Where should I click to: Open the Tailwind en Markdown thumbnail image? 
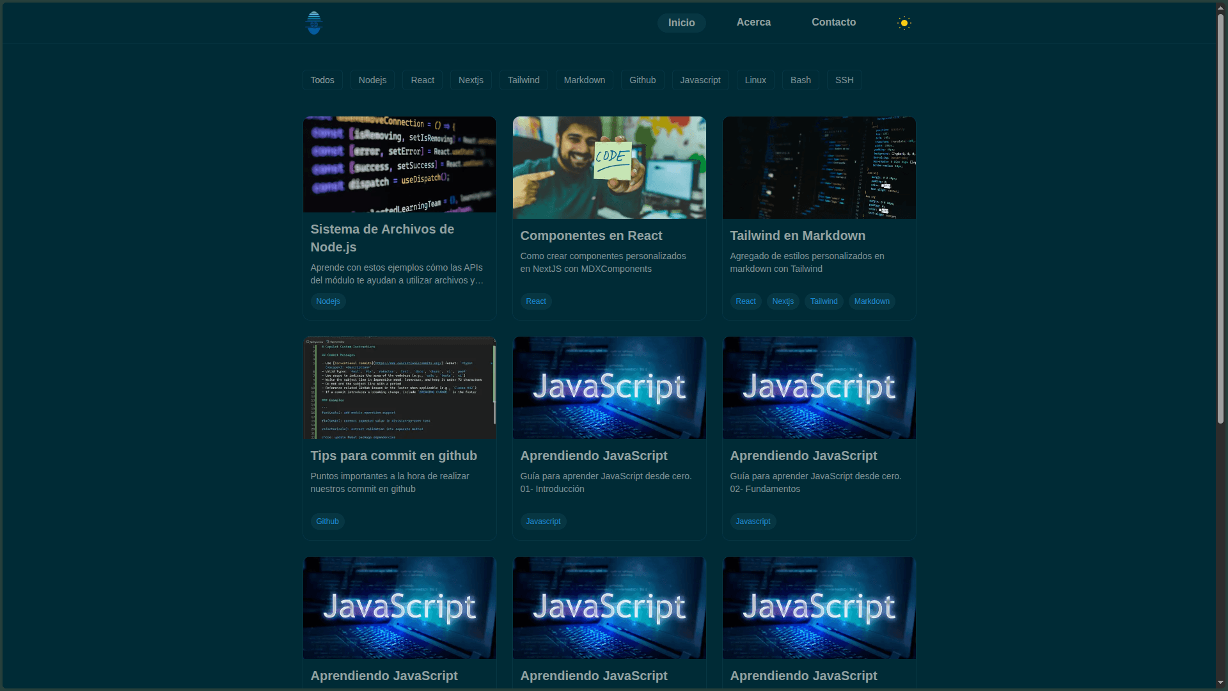819,168
